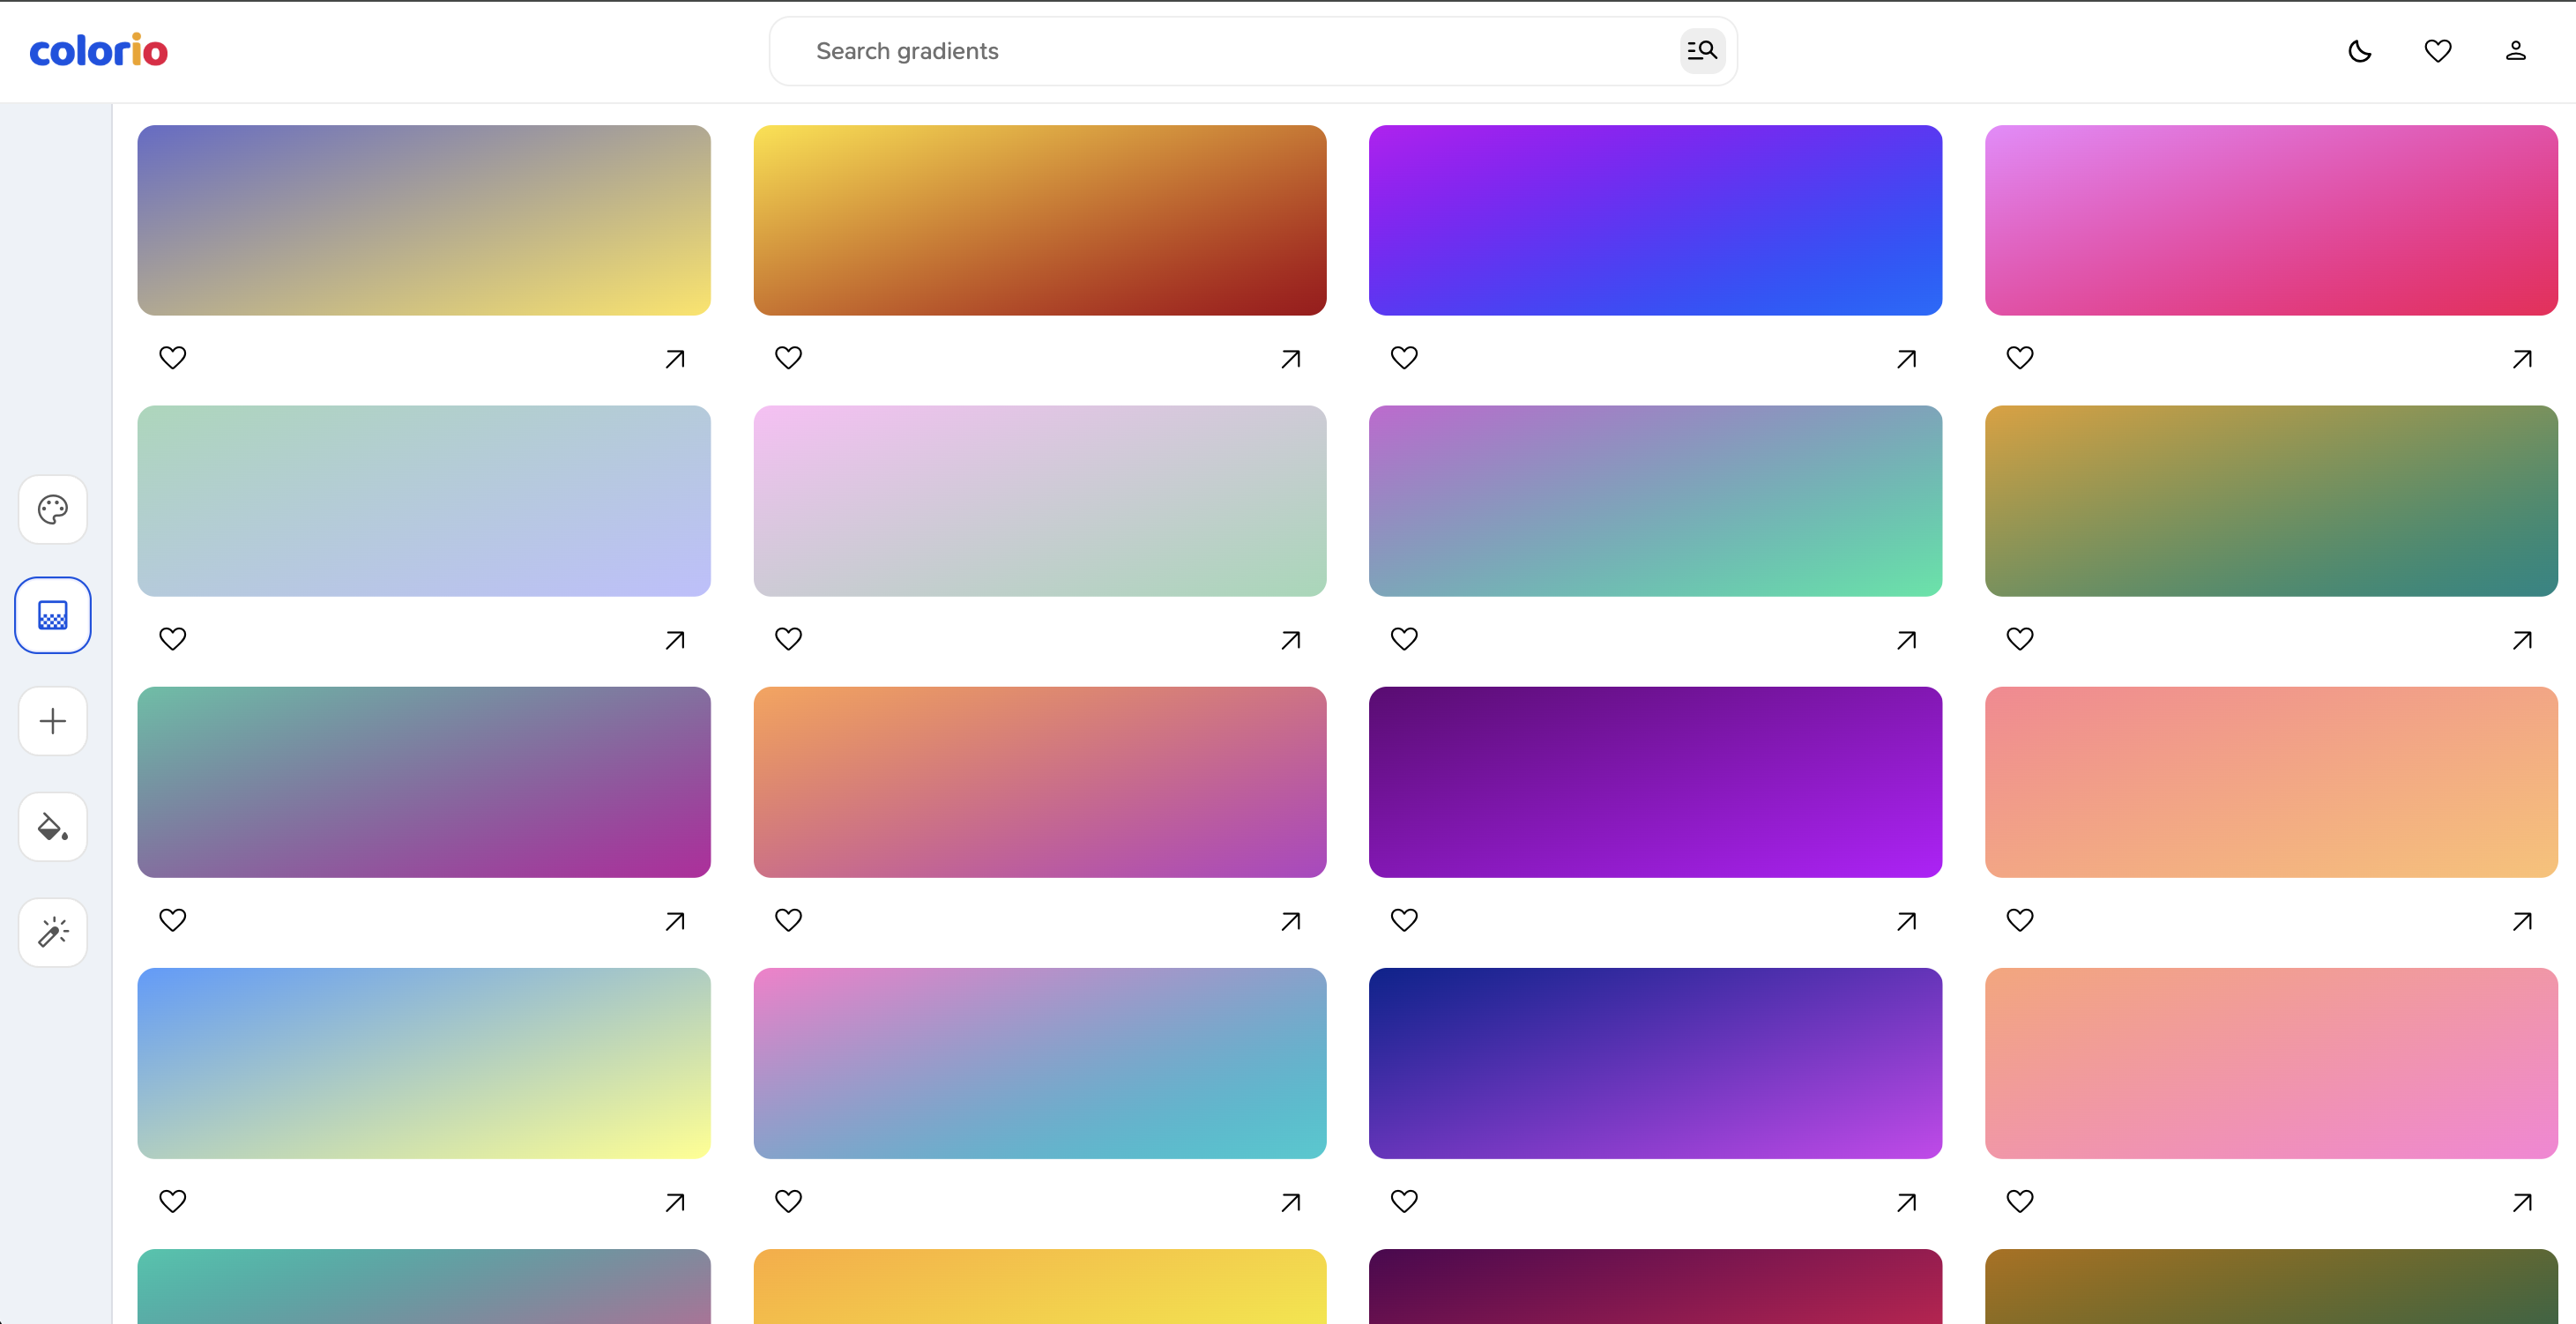Like the purple-to-blue gradient card
2576x1324 pixels.
coord(1404,357)
